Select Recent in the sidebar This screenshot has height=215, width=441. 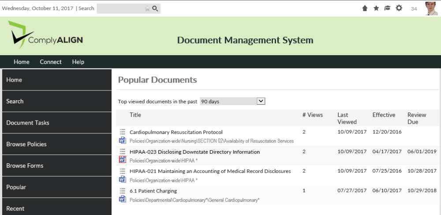click(57, 207)
